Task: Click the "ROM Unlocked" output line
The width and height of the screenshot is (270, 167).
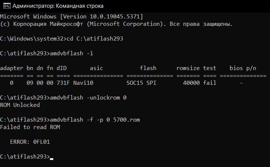Action: [20, 105]
